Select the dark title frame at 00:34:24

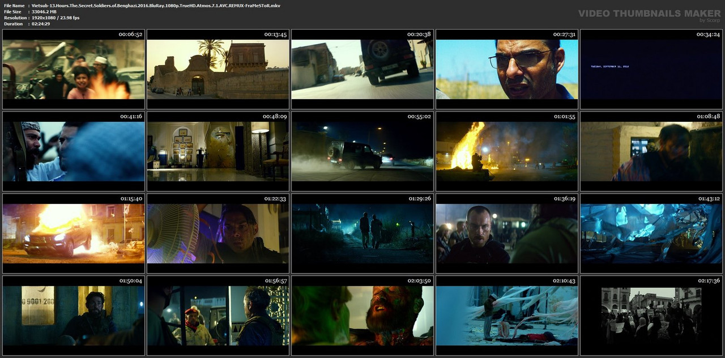pyautogui.click(x=651, y=69)
